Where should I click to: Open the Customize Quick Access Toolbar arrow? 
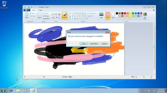(x=36, y=7)
